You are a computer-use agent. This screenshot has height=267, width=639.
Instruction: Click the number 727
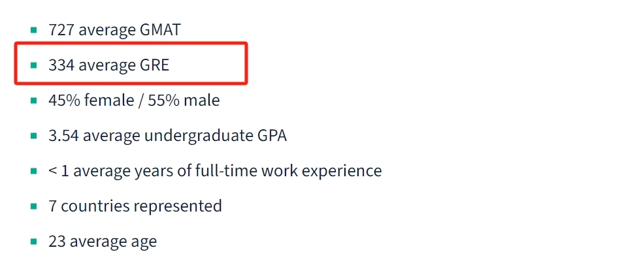click(x=61, y=30)
